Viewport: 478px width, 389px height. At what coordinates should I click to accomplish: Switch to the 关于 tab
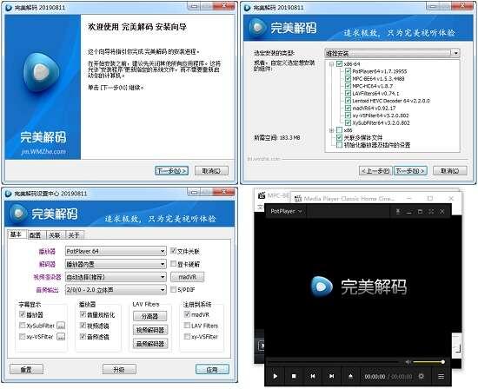(74, 235)
